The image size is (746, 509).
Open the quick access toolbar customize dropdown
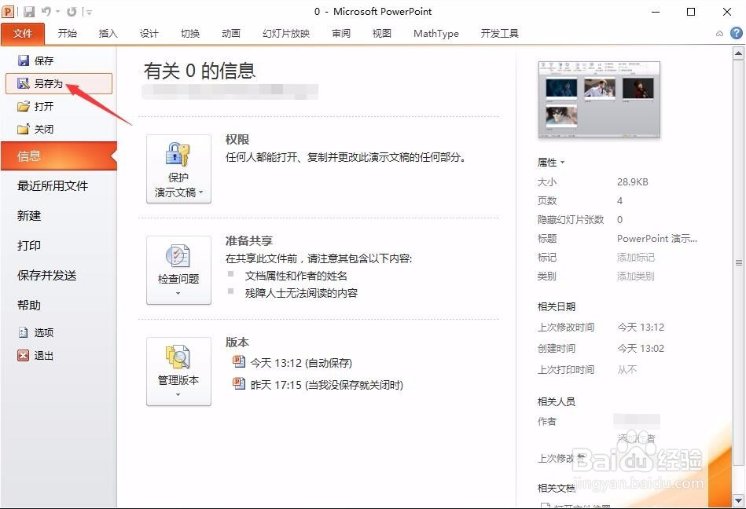(x=89, y=12)
